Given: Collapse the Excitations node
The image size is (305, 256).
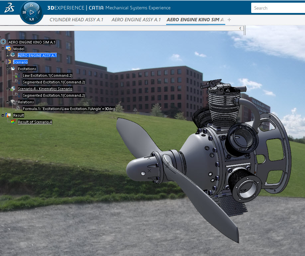Looking at the screenshot, I should pos(7,68).
